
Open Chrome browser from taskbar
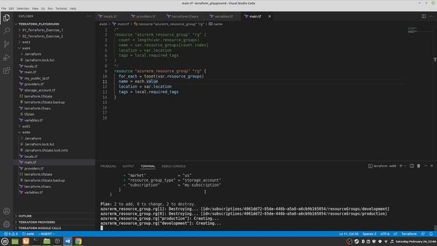pyautogui.click(x=79, y=241)
